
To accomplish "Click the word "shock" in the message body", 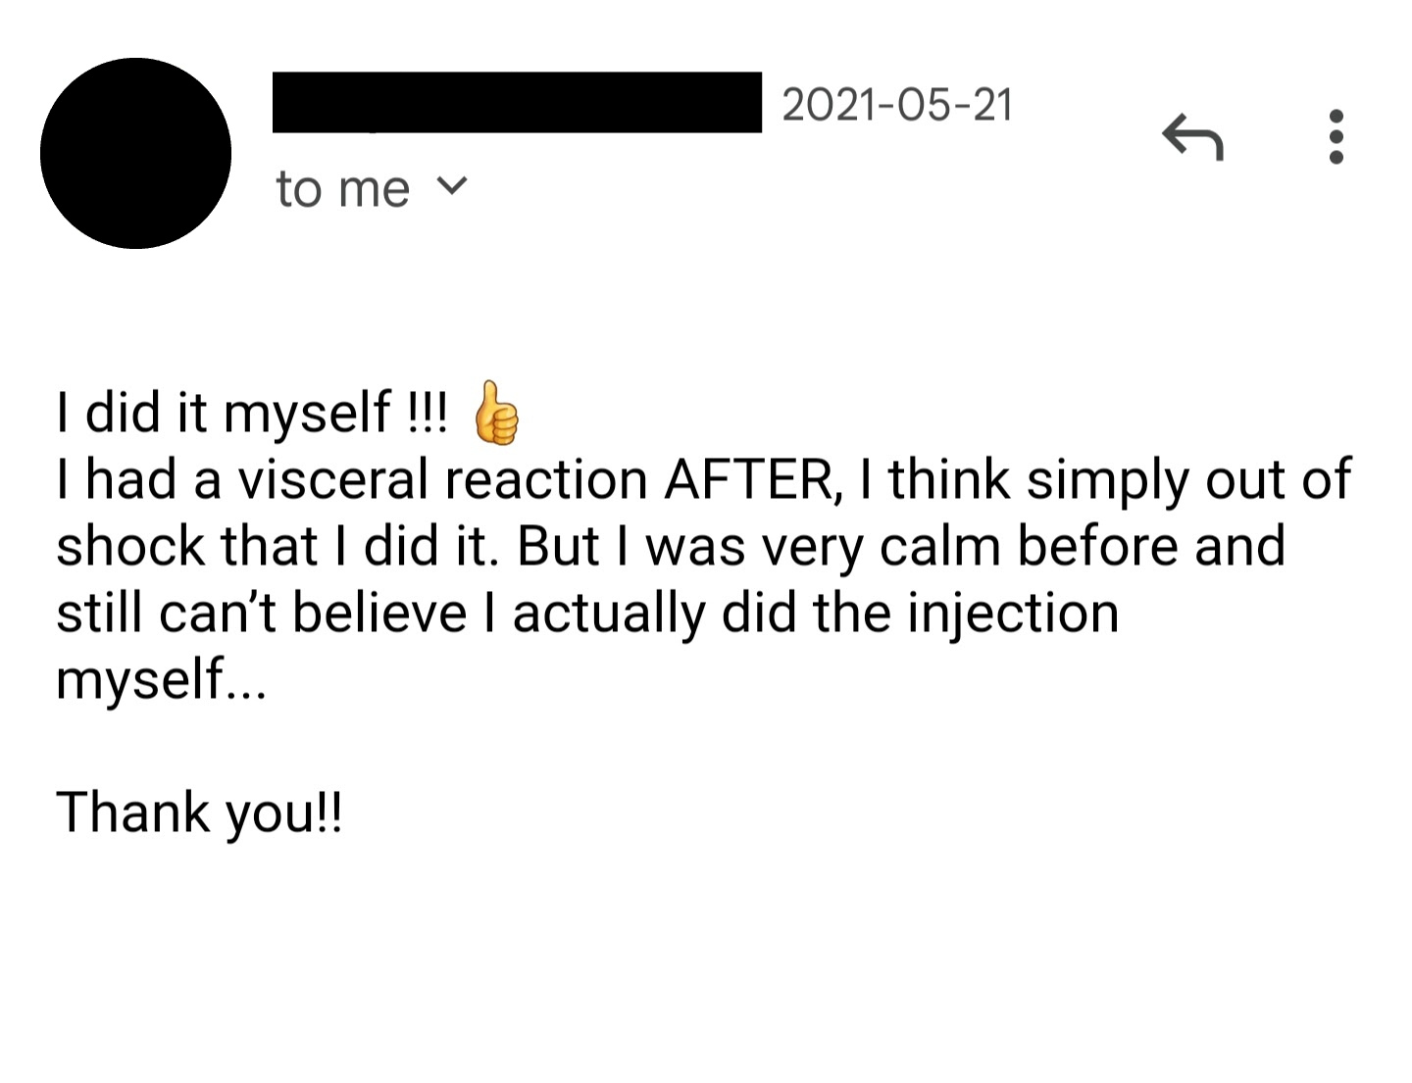I will pyautogui.click(x=130, y=546).
